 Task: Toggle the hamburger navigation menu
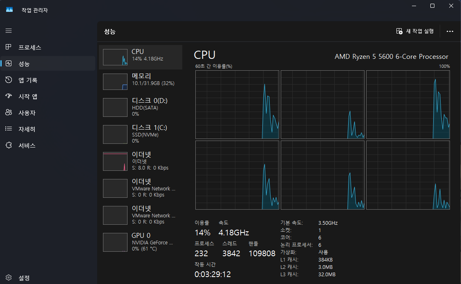[x=9, y=31]
